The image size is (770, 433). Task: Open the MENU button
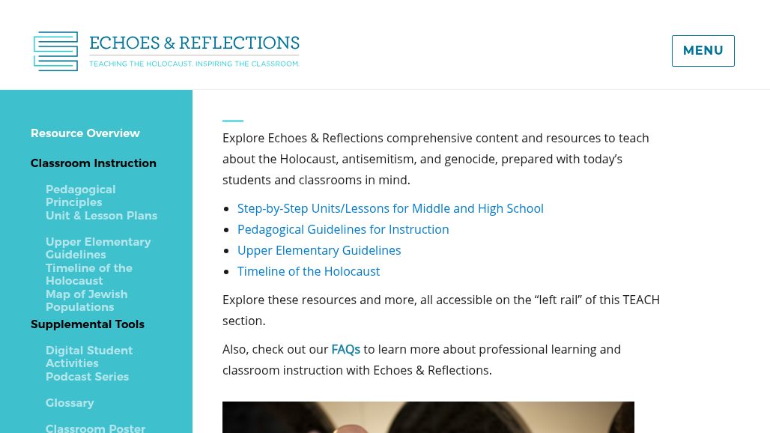[x=703, y=51]
